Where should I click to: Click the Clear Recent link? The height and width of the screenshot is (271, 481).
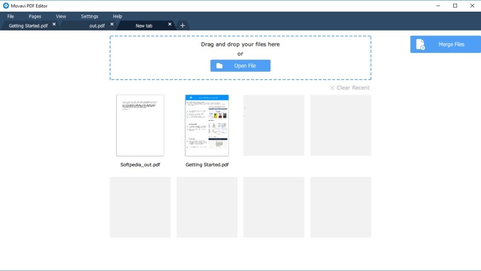349,88
